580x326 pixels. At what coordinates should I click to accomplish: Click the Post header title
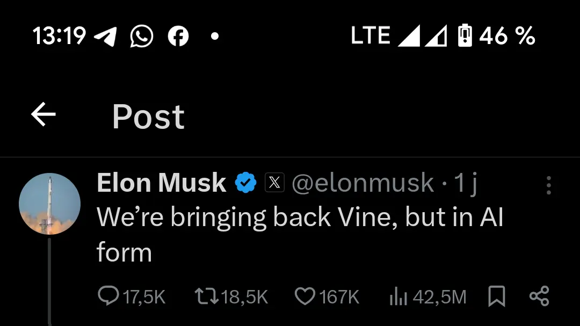coord(148,117)
